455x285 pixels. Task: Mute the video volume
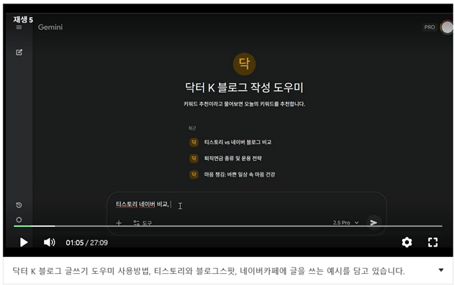click(x=49, y=242)
